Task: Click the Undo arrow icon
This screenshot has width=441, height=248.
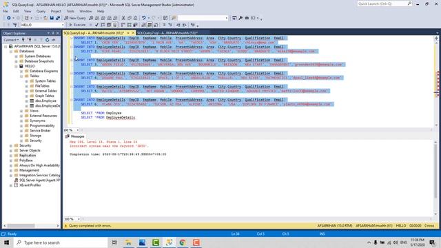Action: click(144, 18)
